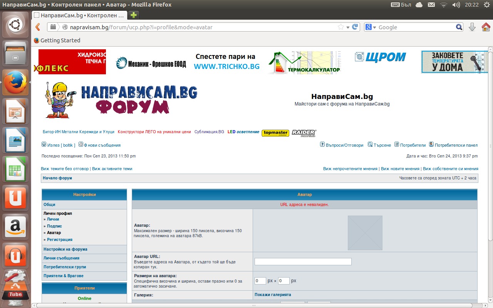Go to Firefox home page icon
Screen dimensions: 493x308
coord(486,27)
